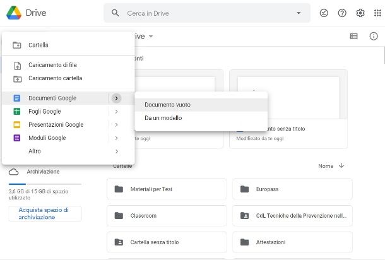Click the yellow Google Slides icon
385x260 pixels.
point(17,125)
